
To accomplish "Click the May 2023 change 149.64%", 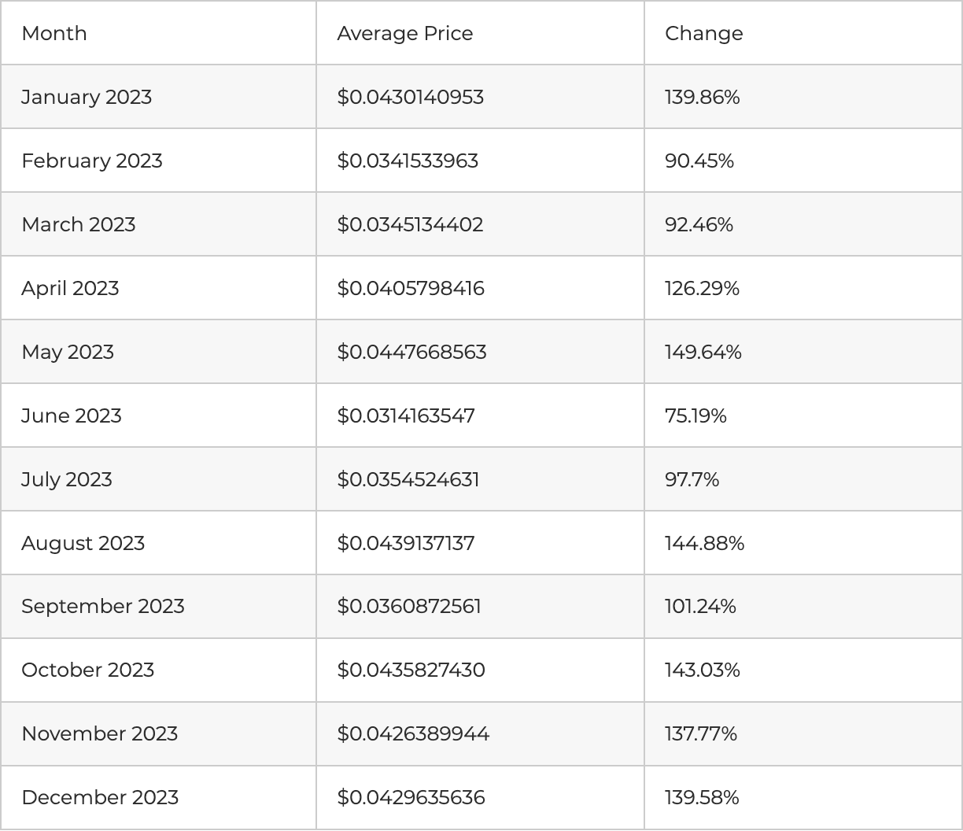I will coord(703,352).
